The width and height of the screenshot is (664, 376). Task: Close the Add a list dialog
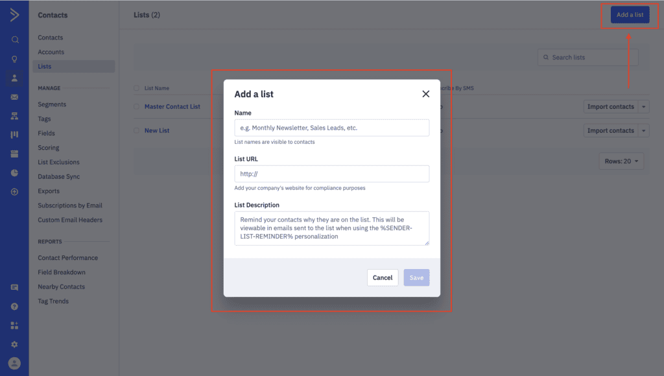pos(425,94)
